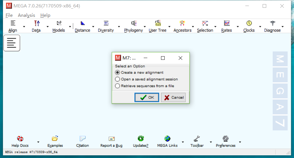The image size is (294, 158).
Task: Open the large alignment explorer button
Action: click(x=12, y=43)
